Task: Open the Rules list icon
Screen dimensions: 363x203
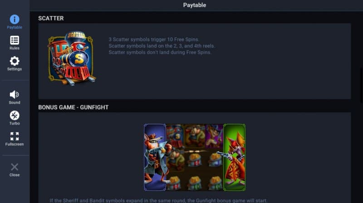Action: pos(15,40)
